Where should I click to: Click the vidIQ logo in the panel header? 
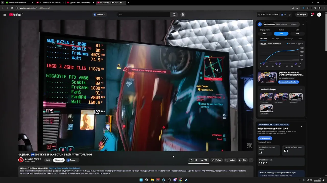[260, 24]
